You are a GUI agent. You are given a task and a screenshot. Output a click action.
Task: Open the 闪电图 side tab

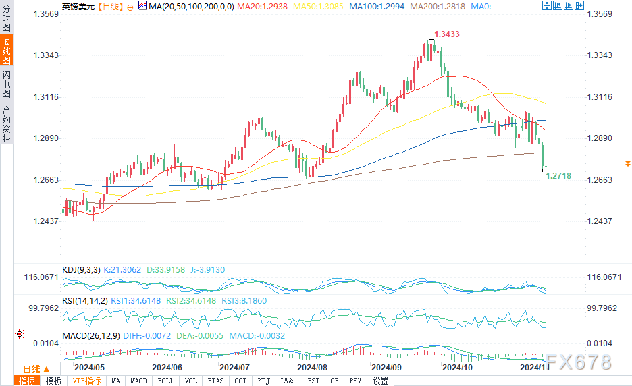click(7, 84)
